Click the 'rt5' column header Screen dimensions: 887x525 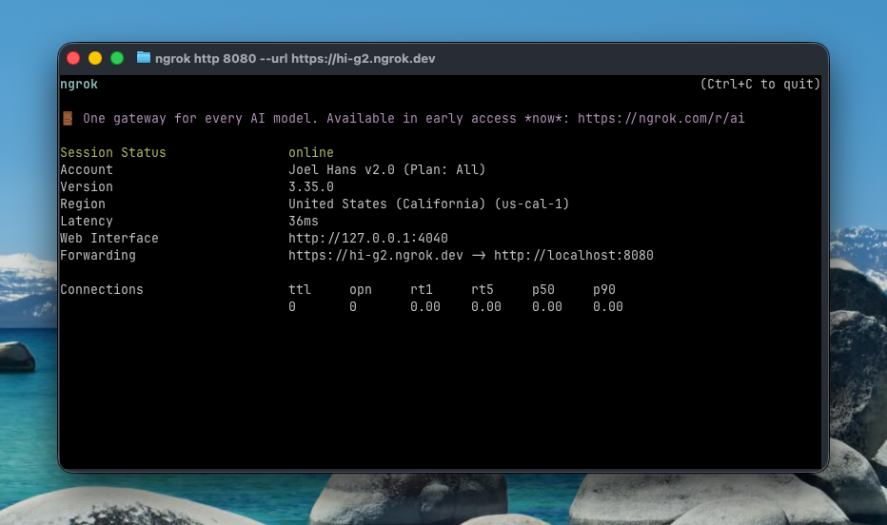coord(483,289)
